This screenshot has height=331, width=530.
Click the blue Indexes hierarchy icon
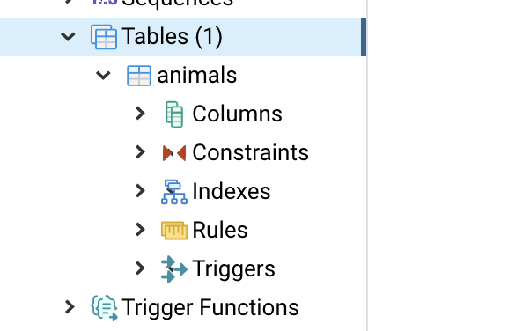click(174, 192)
